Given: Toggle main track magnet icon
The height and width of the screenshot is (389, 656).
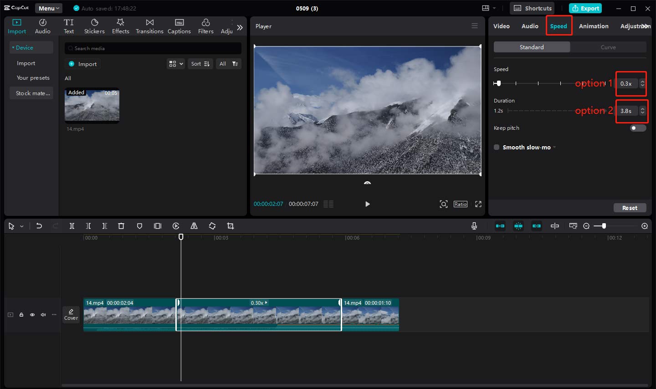Looking at the screenshot, I should pos(500,226).
